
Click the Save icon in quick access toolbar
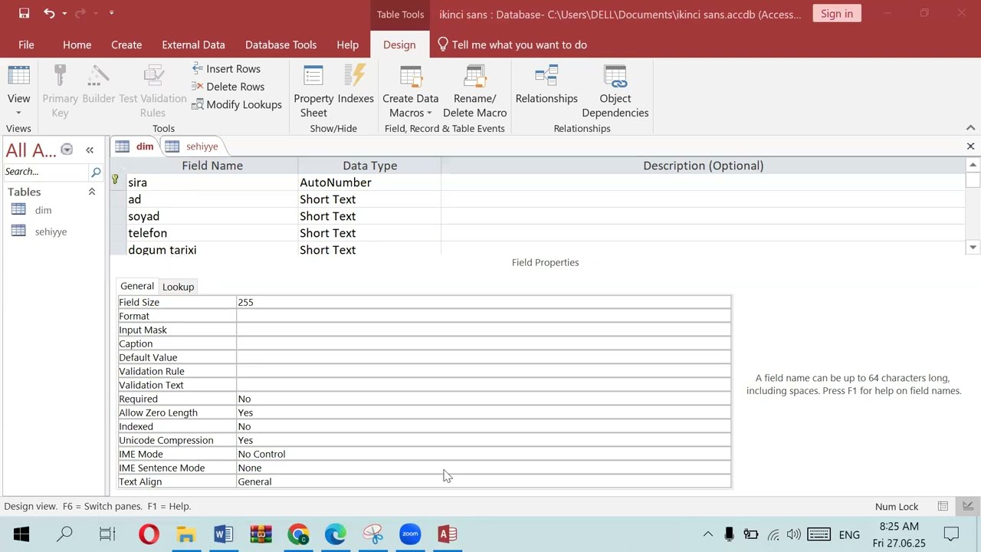[24, 13]
